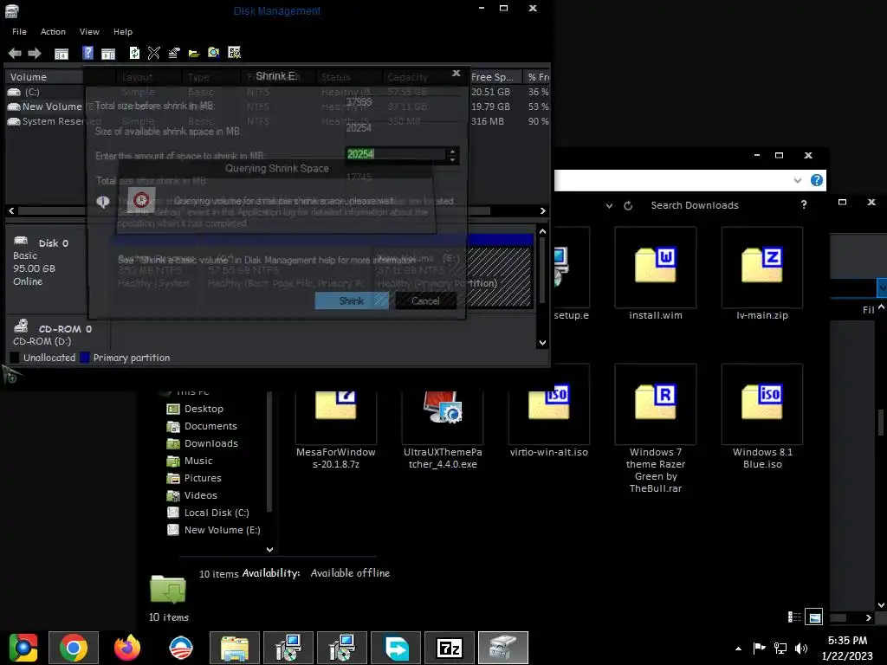Select the virtio-win-alt.iso file icon
The image size is (887, 665).
coord(549,404)
